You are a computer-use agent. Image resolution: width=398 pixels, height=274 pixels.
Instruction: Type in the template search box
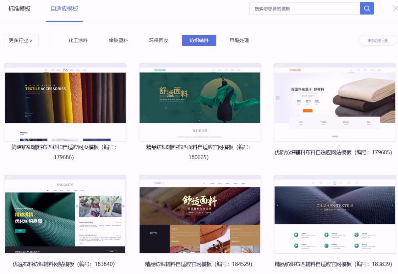coord(305,9)
